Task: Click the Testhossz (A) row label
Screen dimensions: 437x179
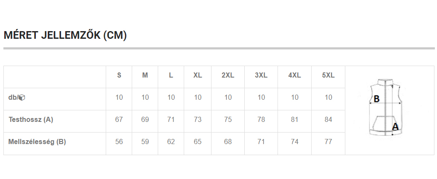Action: pyautogui.click(x=31, y=120)
